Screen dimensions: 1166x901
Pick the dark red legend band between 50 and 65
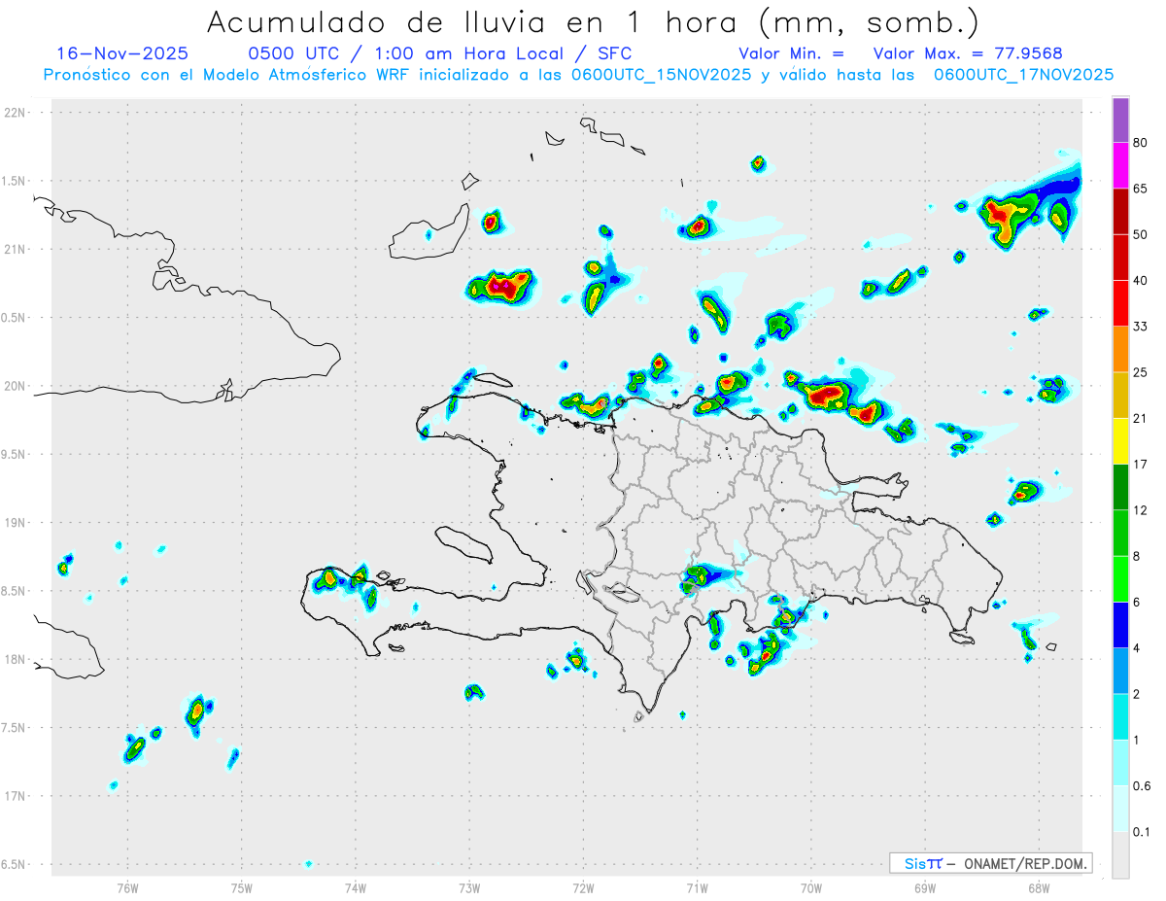1120,212
